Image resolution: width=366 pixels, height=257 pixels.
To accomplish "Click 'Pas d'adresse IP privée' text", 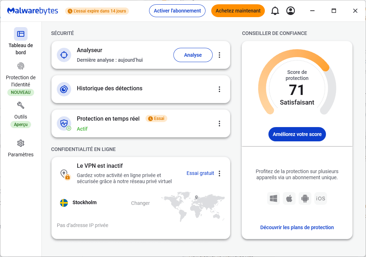I will tap(83, 225).
